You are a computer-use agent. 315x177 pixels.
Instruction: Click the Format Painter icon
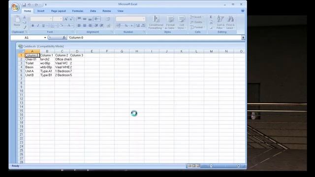tap(25, 27)
